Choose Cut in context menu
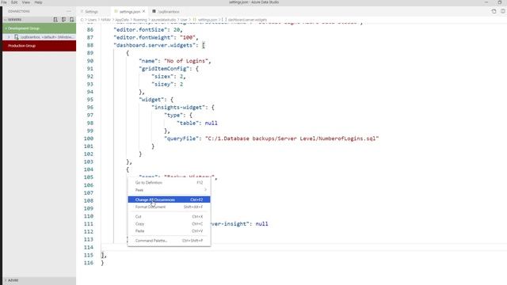Viewport: 507px width, 285px height. pos(169,216)
